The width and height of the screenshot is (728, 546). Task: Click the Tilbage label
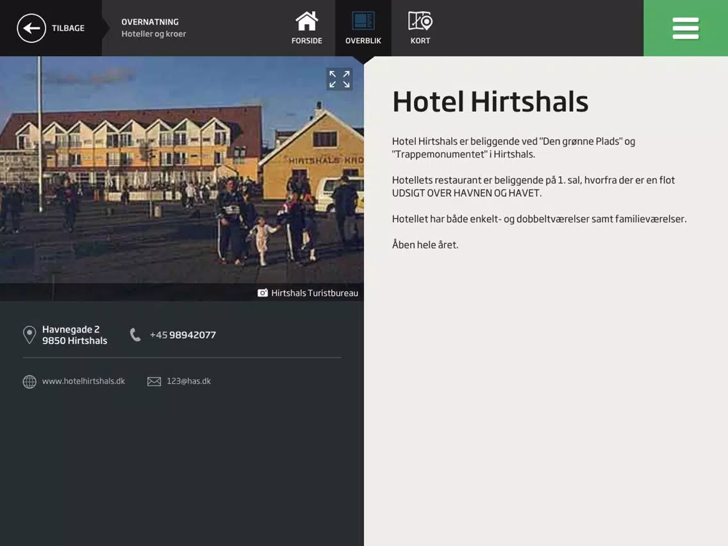[x=68, y=28]
